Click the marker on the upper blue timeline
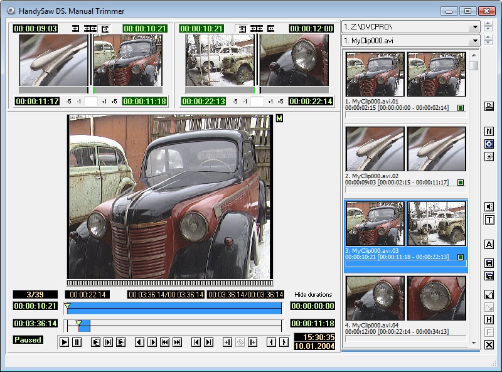The image size is (502, 372). 67,306
